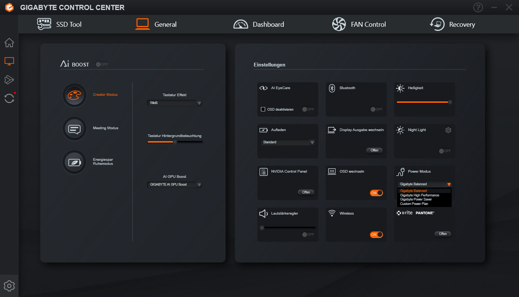
Task: Adjust the Helligkeit brightness slider
Action: pyautogui.click(x=424, y=102)
